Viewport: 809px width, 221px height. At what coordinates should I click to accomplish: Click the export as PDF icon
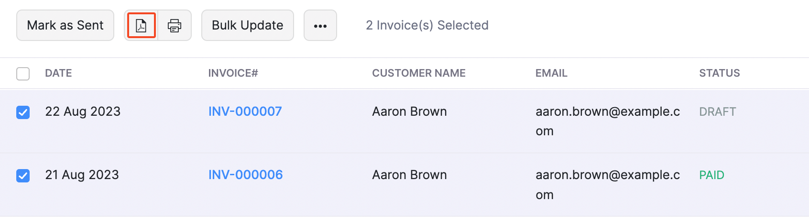141,25
